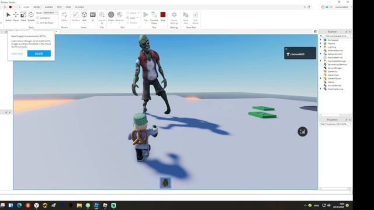Select ServerStorage in Explorer
The width and height of the screenshot is (374, 210).
click(334, 68)
